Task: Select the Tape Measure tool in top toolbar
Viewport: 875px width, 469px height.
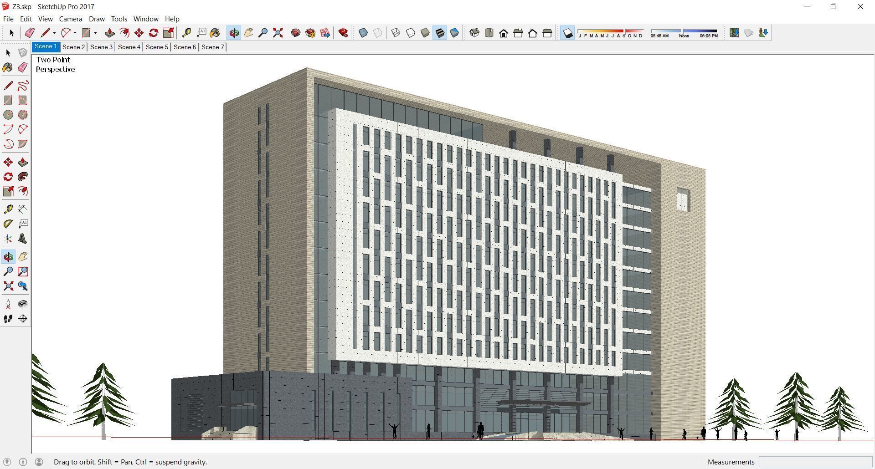Action: point(186,33)
